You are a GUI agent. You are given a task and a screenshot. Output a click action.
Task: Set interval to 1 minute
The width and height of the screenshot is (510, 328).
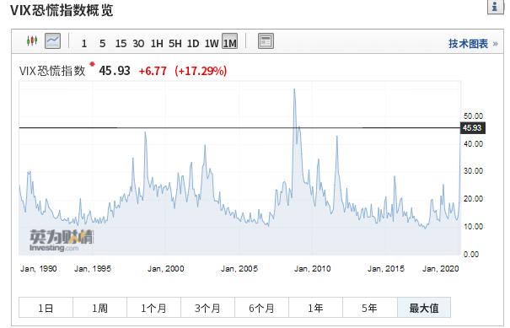click(x=84, y=43)
